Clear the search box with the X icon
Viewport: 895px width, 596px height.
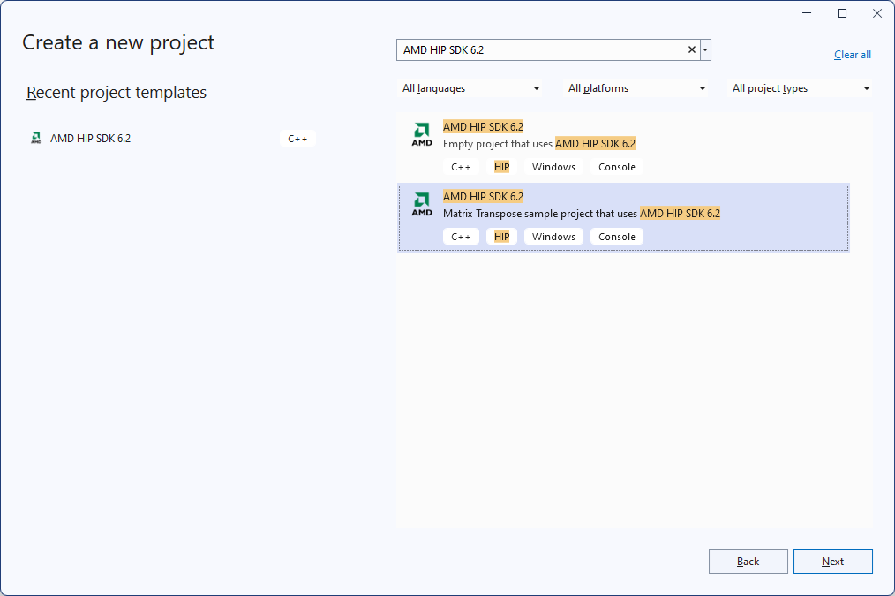pos(692,50)
